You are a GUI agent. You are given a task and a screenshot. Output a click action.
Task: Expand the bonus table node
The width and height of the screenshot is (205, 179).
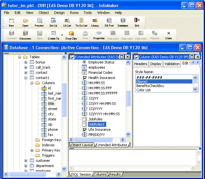pos(26,62)
